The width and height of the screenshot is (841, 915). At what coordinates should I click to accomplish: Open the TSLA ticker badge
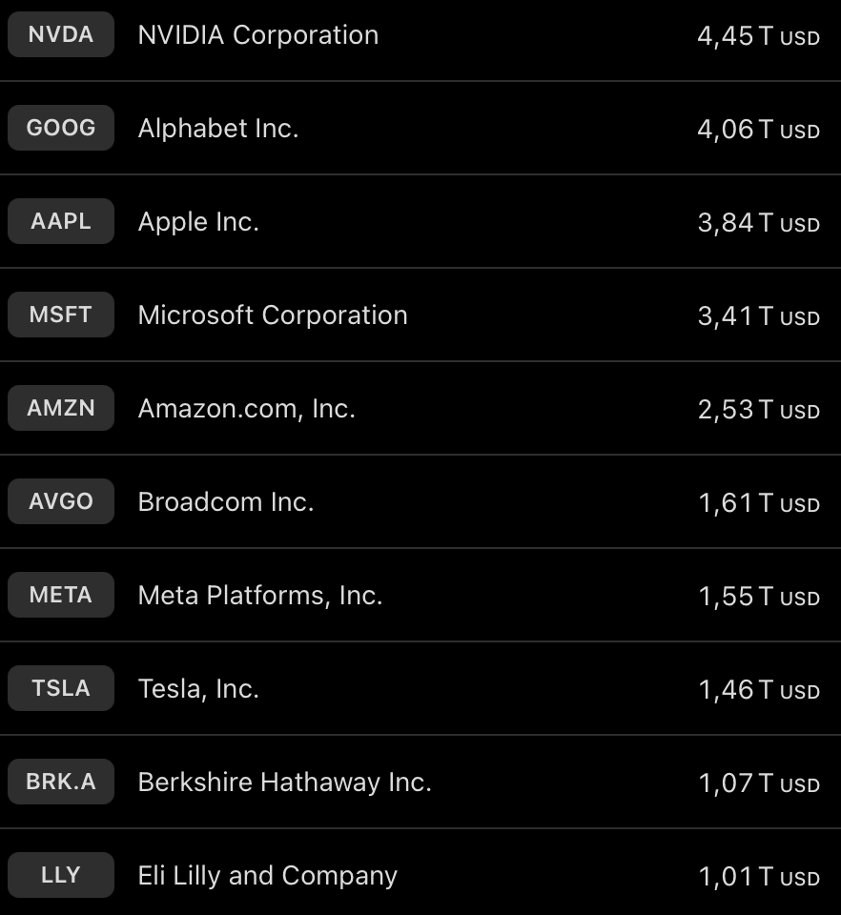pyautogui.click(x=61, y=689)
